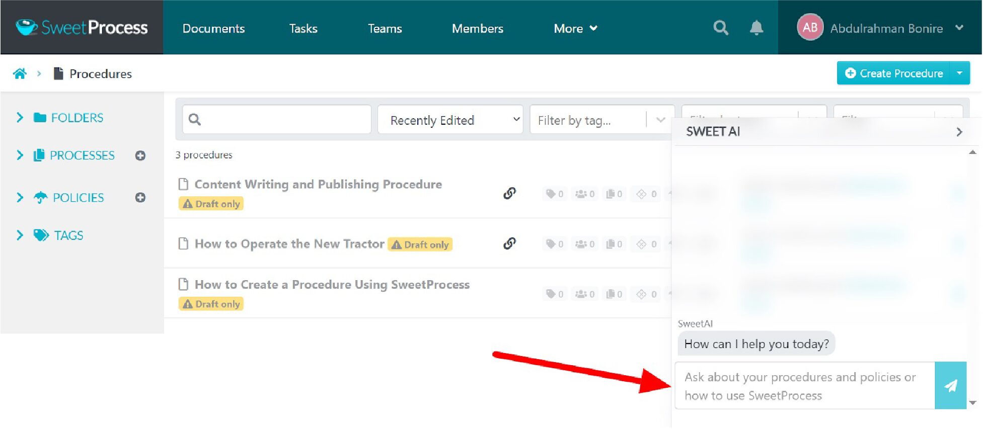Viewport: 983px width, 429px height.
Task: Click the SweetAI question input box
Action: pos(805,386)
